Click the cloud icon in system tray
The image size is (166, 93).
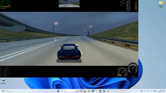tap(142, 91)
